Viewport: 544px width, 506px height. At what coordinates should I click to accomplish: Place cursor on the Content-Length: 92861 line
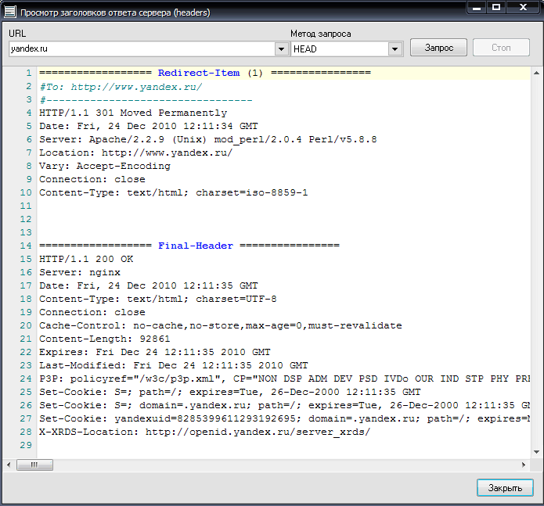click(x=104, y=339)
